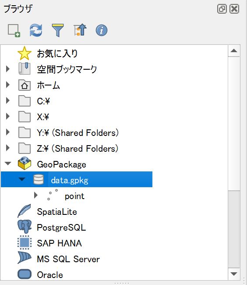Select the MS SQL Server label

tap(68, 259)
